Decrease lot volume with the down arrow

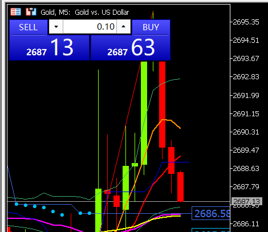tap(56, 27)
